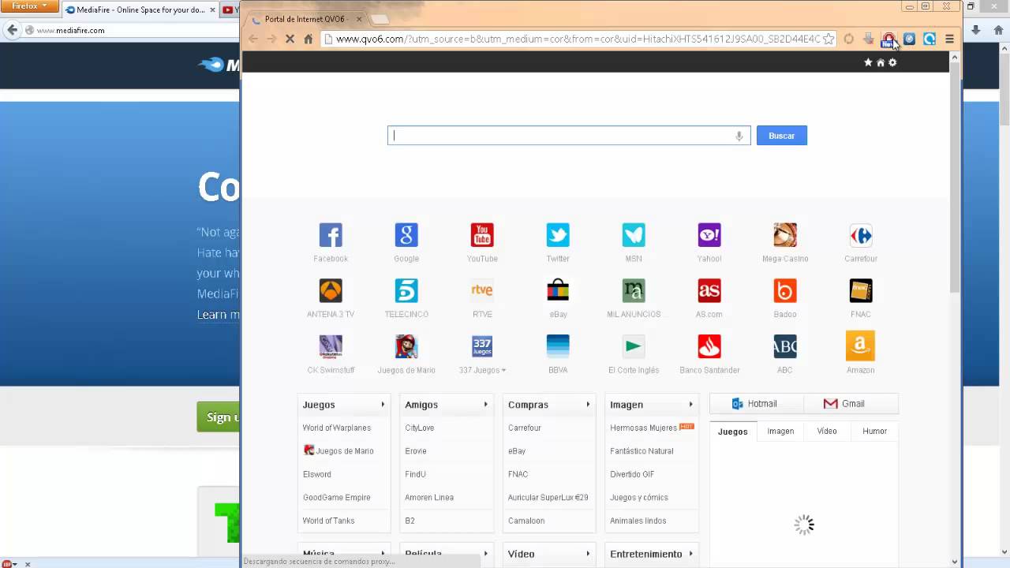
Task: Open the AS.com shortcut icon
Action: 709,290
